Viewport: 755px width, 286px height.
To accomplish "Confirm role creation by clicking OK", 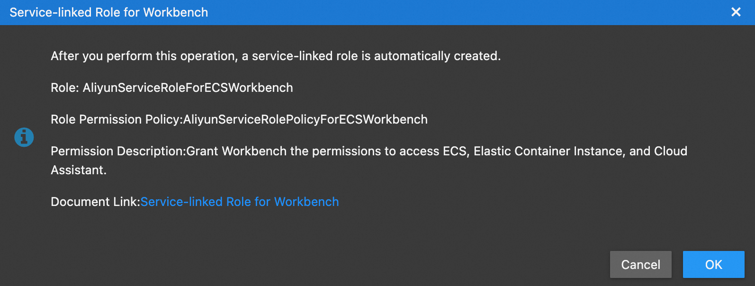I will [x=714, y=265].
